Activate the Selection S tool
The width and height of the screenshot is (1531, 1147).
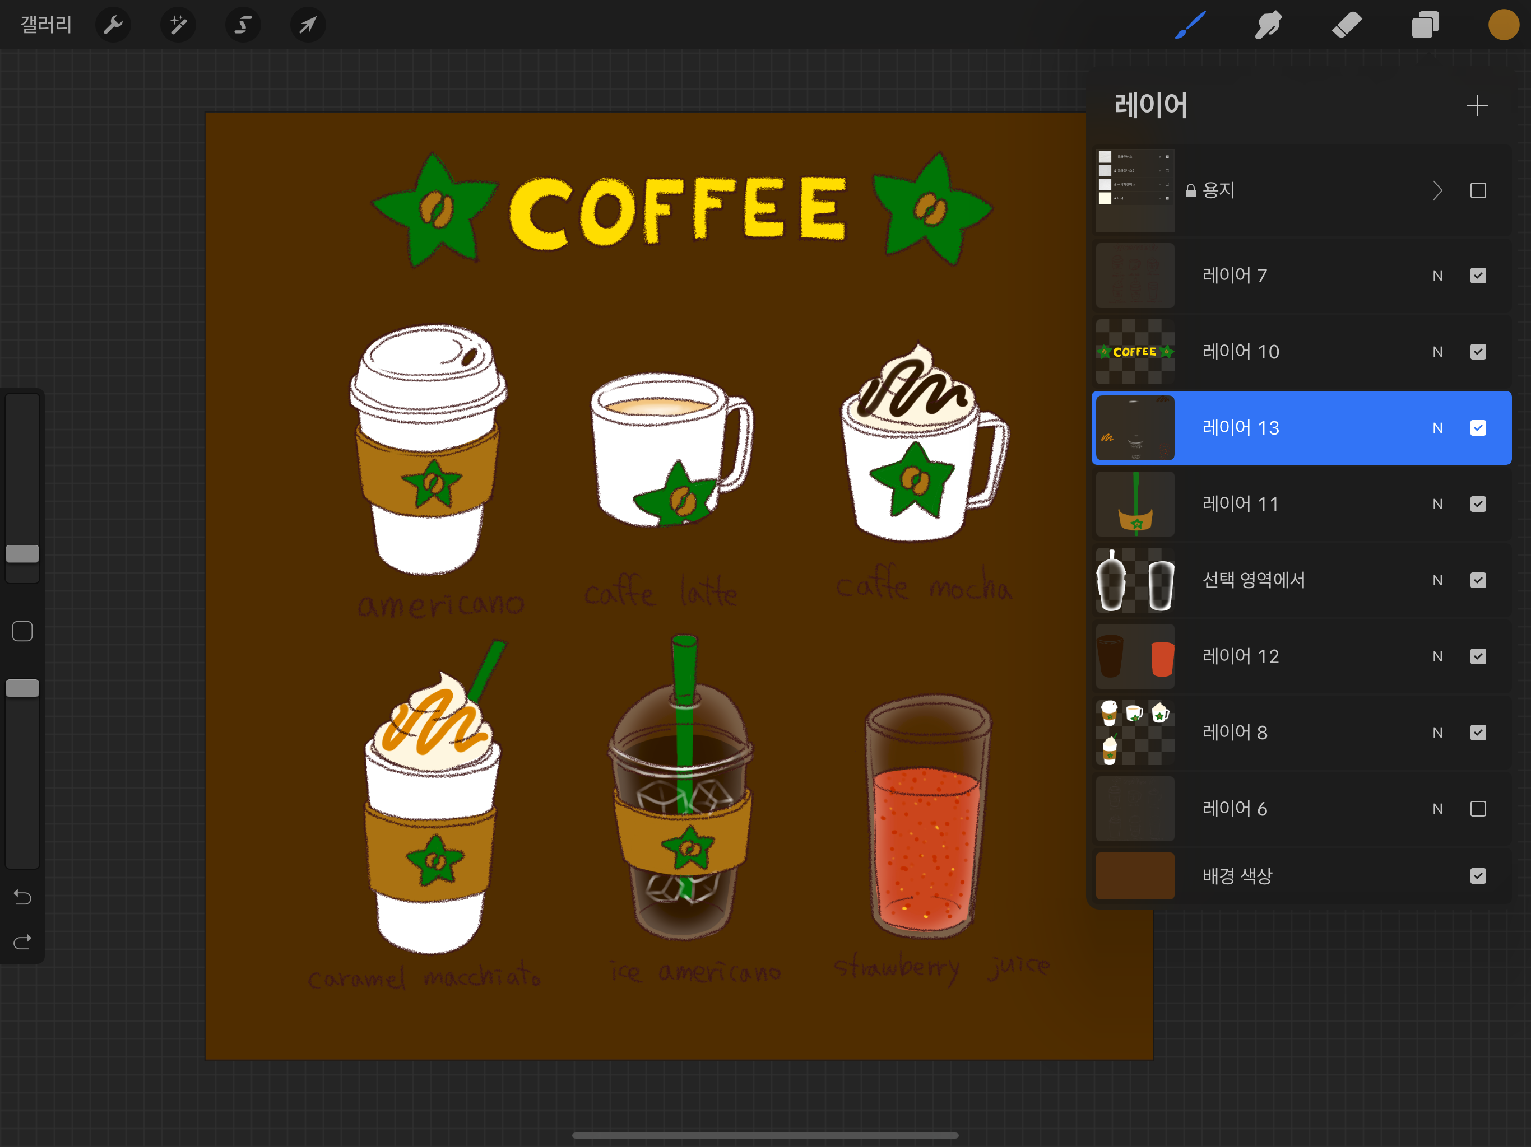pyautogui.click(x=243, y=26)
